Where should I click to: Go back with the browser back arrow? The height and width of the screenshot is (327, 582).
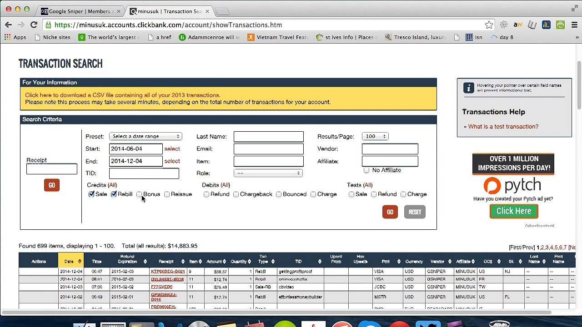click(8, 25)
